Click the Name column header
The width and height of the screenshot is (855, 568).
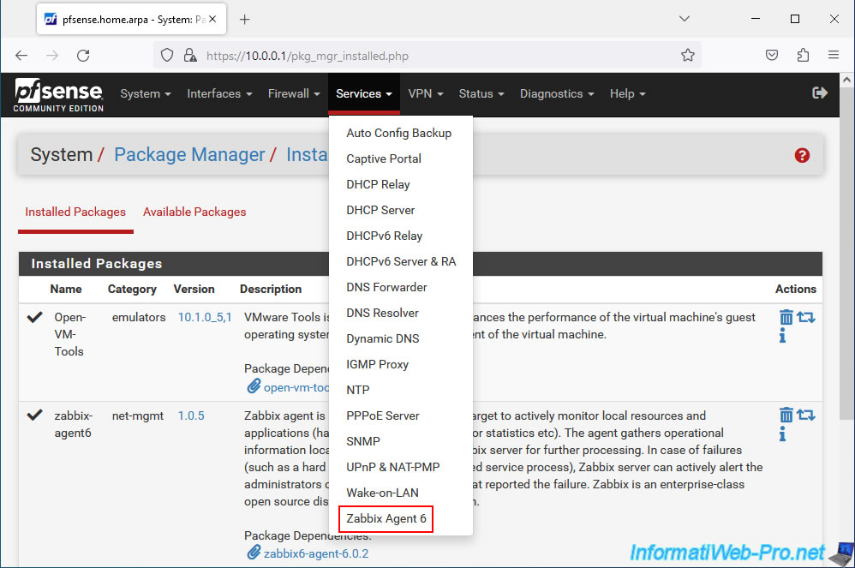pos(66,289)
